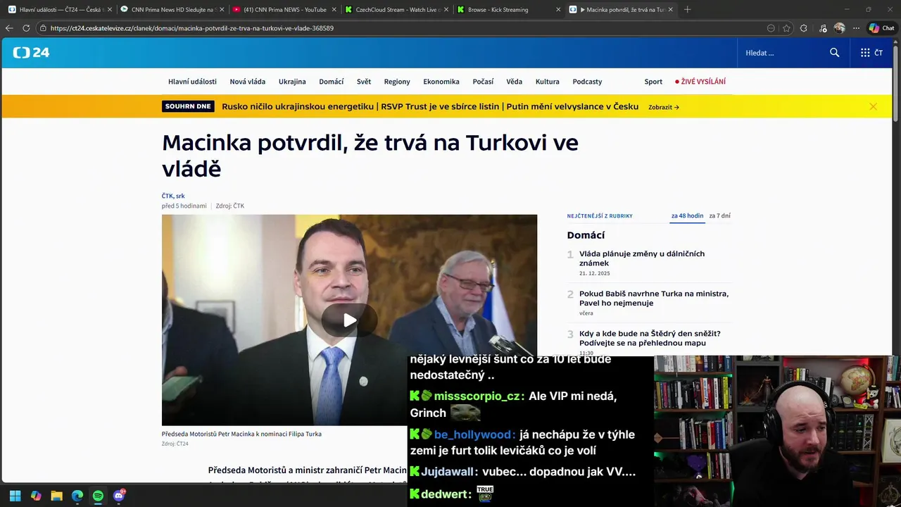The height and width of the screenshot is (507, 901).
Task: Open Domácí section in navigation
Action: 332,82
